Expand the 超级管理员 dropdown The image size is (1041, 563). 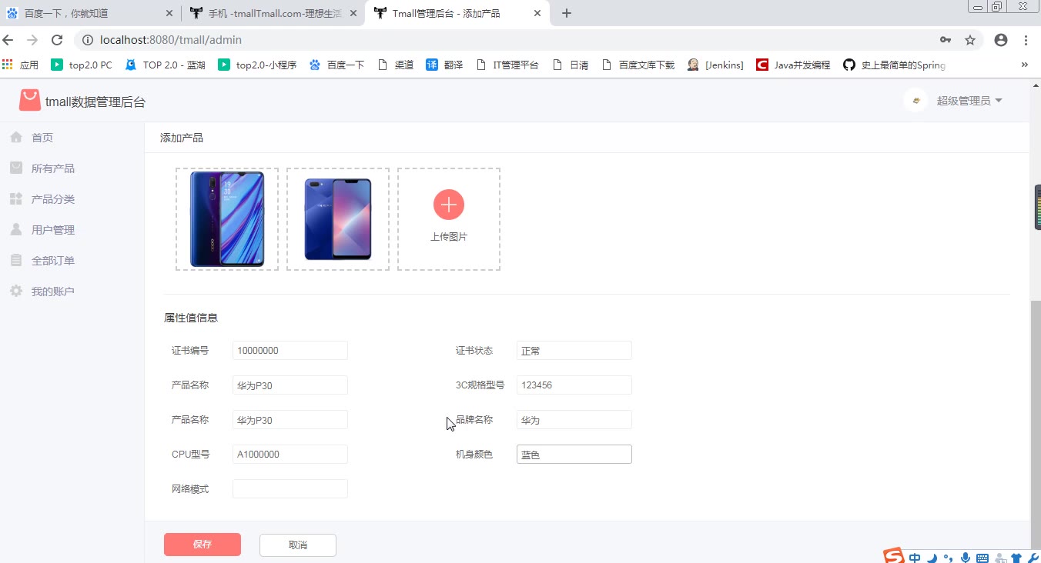pos(969,101)
